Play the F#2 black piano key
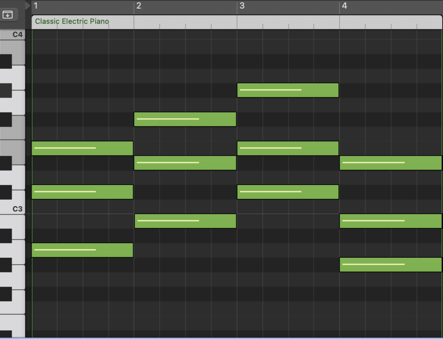Viewport: 443px width, 339px height. 6,294
